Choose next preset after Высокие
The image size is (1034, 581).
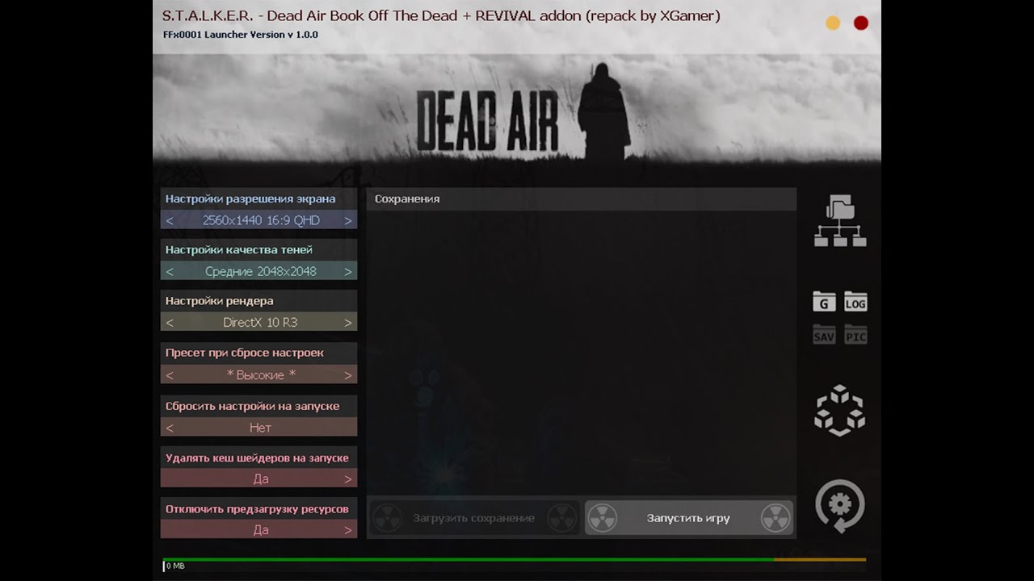point(348,374)
